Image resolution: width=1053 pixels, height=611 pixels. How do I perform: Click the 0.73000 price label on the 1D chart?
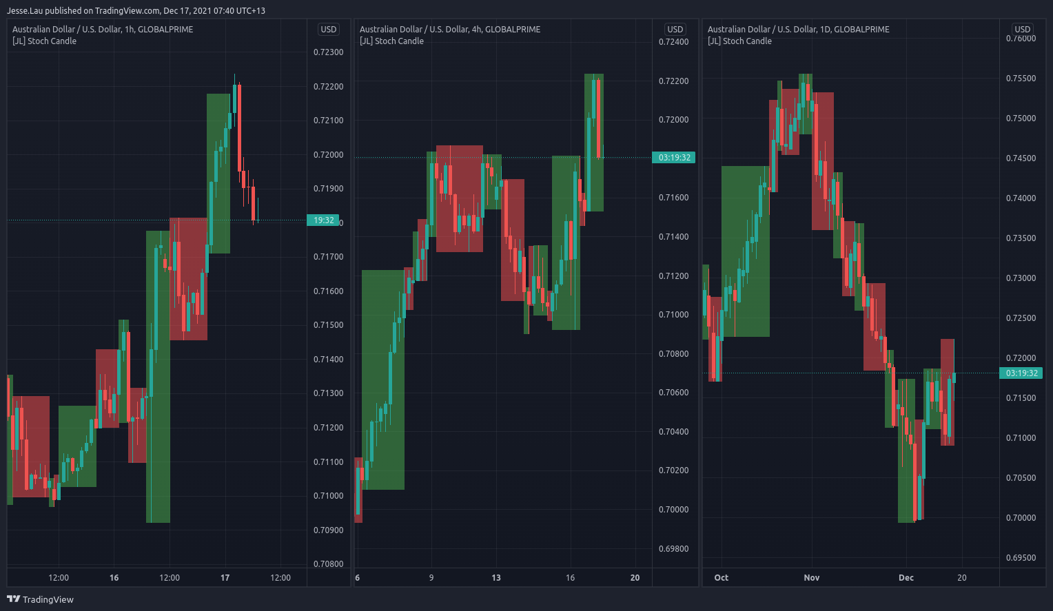1021,278
